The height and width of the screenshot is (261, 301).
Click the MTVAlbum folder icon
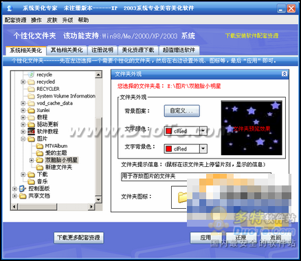coord(40,146)
